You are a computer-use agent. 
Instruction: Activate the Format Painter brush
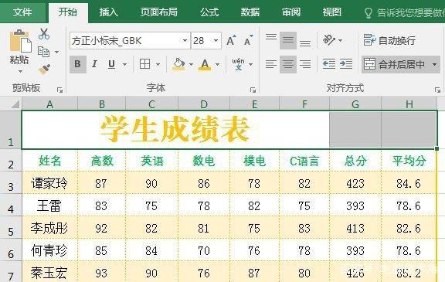click(44, 69)
